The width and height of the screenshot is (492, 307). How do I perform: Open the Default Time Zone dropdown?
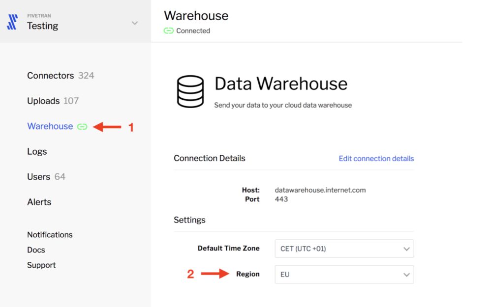(344, 249)
